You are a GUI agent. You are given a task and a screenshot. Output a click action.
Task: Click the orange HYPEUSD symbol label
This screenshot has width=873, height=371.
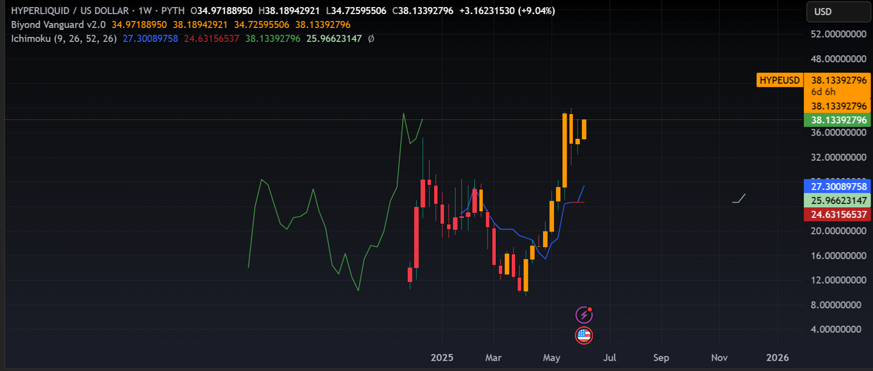tap(780, 80)
